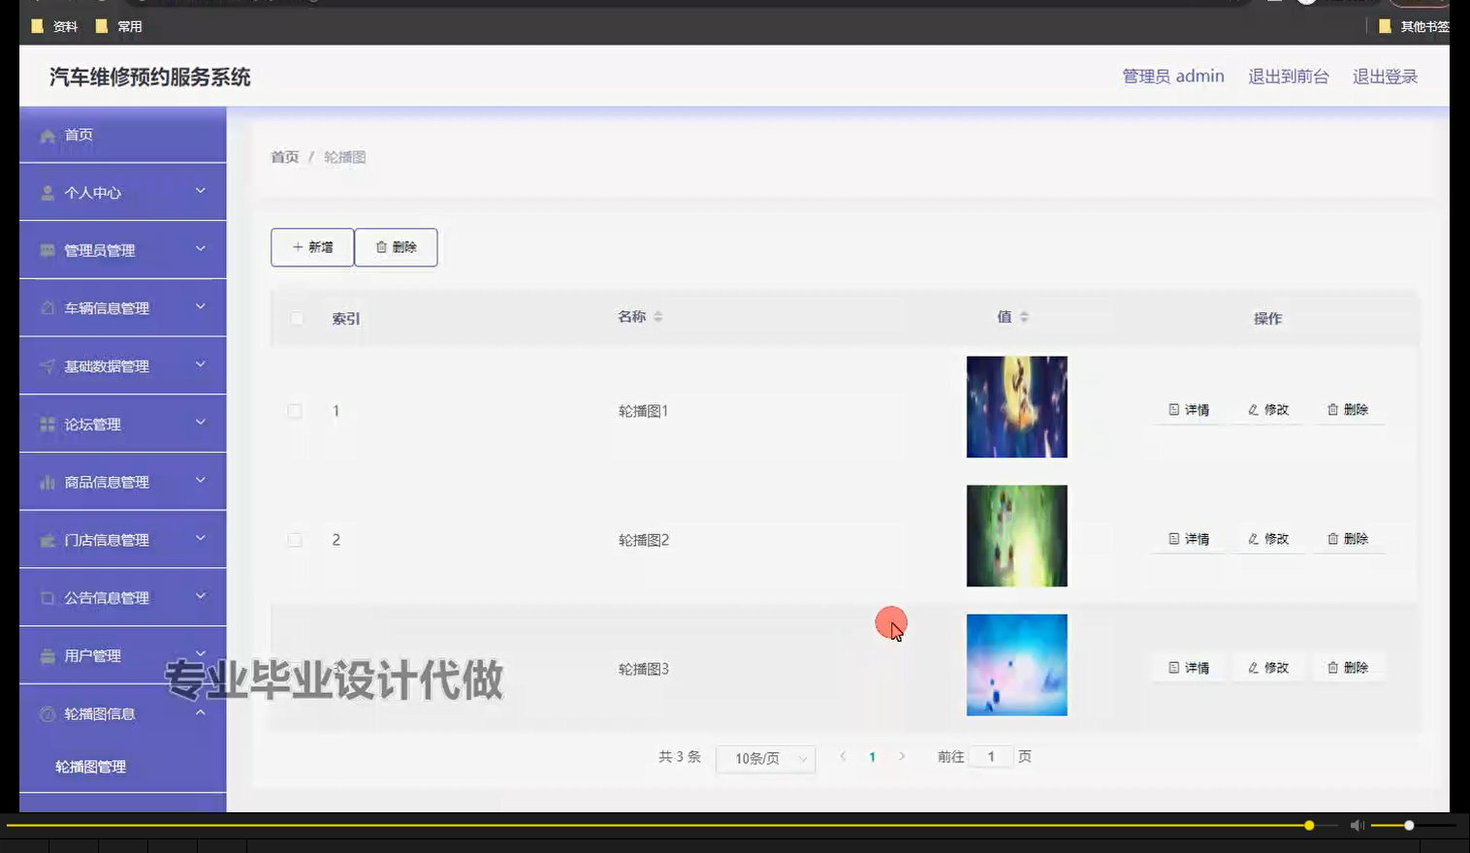The height and width of the screenshot is (853, 1470).
Task: Click the icon beside 公告信息管理
Action: click(47, 598)
